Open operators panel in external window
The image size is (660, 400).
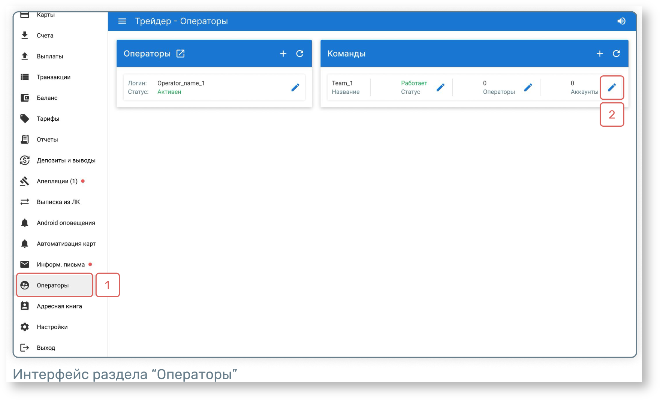click(181, 54)
